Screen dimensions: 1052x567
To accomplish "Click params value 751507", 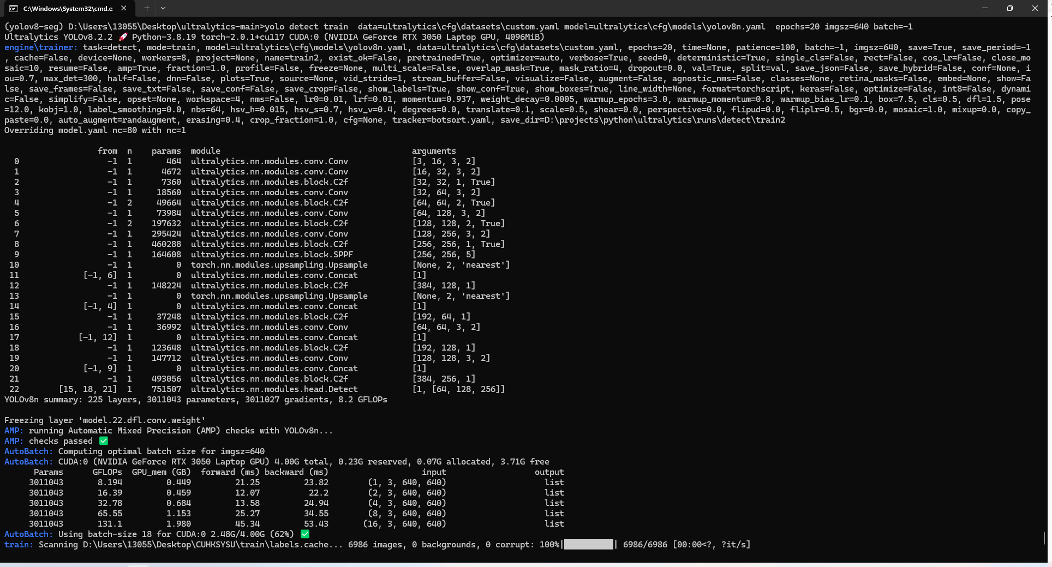I will (x=166, y=389).
